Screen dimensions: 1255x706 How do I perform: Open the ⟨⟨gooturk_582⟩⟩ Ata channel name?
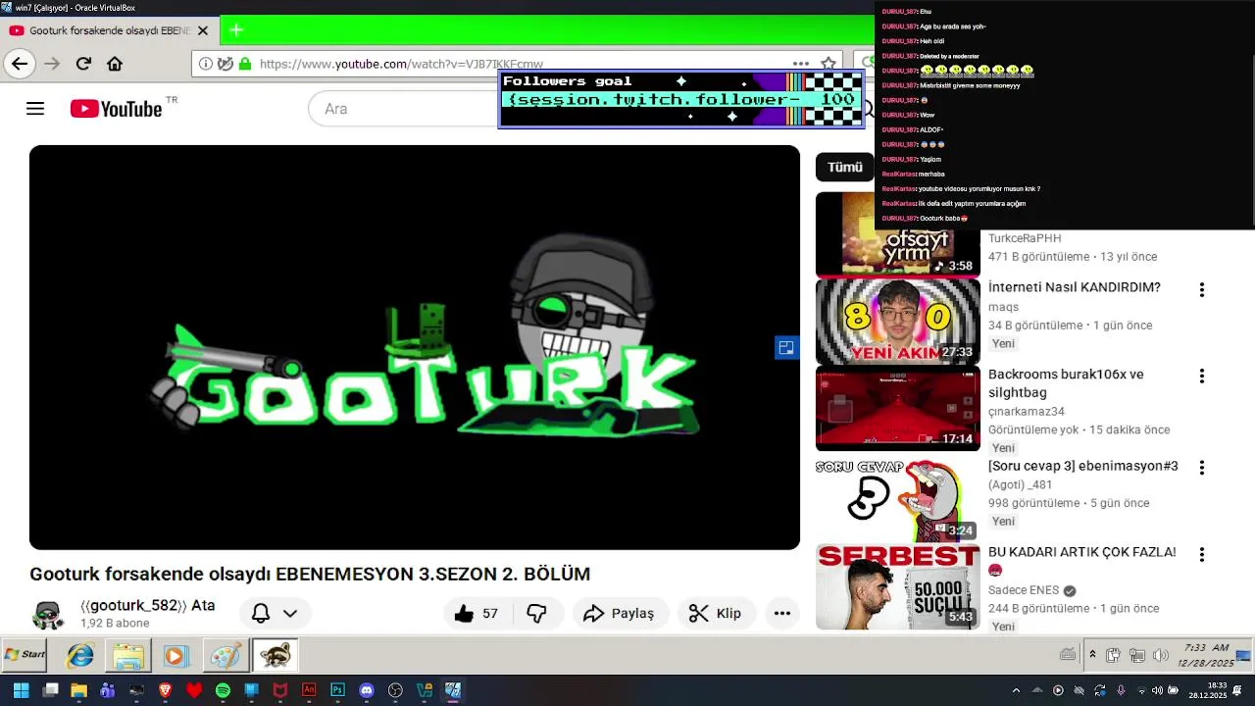click(147, 605)
